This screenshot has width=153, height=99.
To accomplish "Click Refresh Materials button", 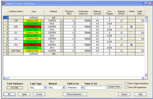I will pyautogui.click(x=75, y=94).
